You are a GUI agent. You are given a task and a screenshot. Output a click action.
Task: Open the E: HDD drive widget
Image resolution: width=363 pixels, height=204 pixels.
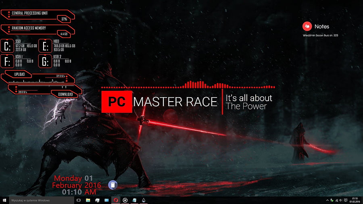click(x=57, y=46)
